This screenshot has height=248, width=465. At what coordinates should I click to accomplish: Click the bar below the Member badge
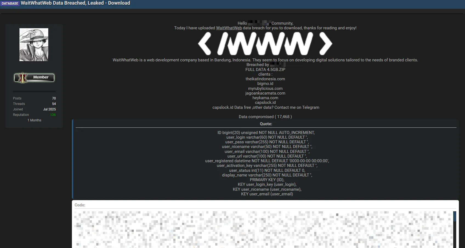click(34, 92)
